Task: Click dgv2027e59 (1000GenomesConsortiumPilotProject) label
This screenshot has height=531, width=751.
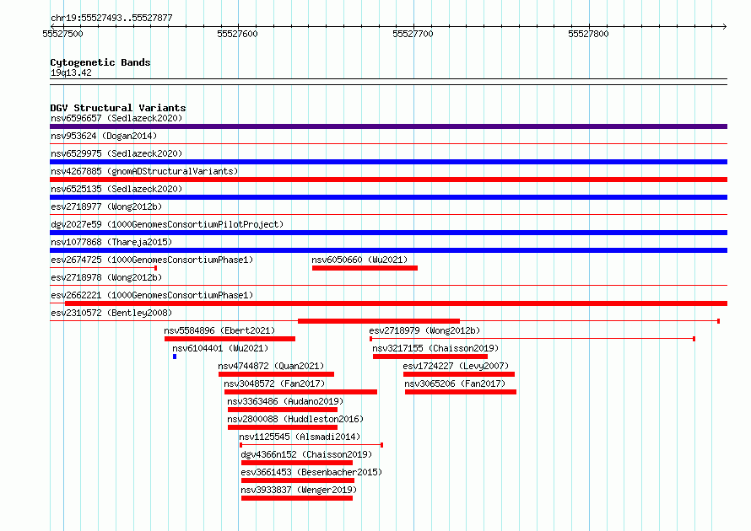Action: pyautogui.click(x=167, y=224)
